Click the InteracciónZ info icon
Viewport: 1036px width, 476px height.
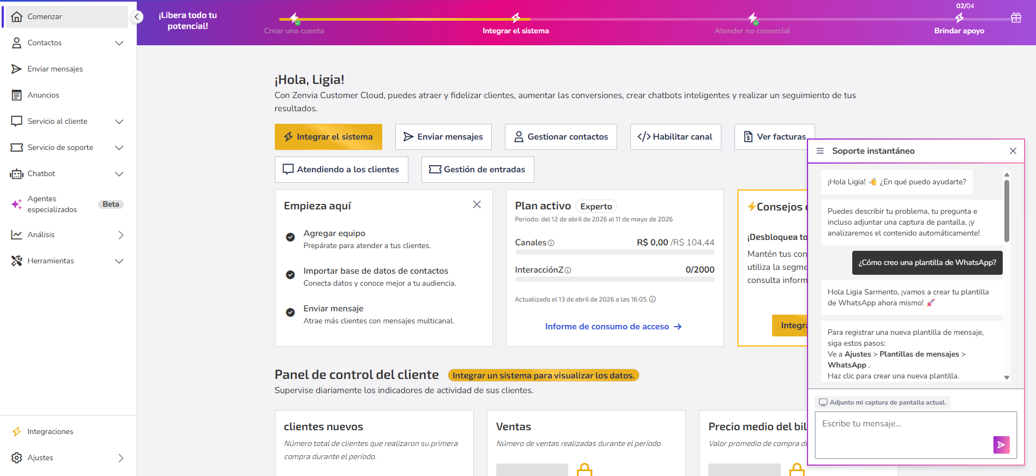coord(568,270)
